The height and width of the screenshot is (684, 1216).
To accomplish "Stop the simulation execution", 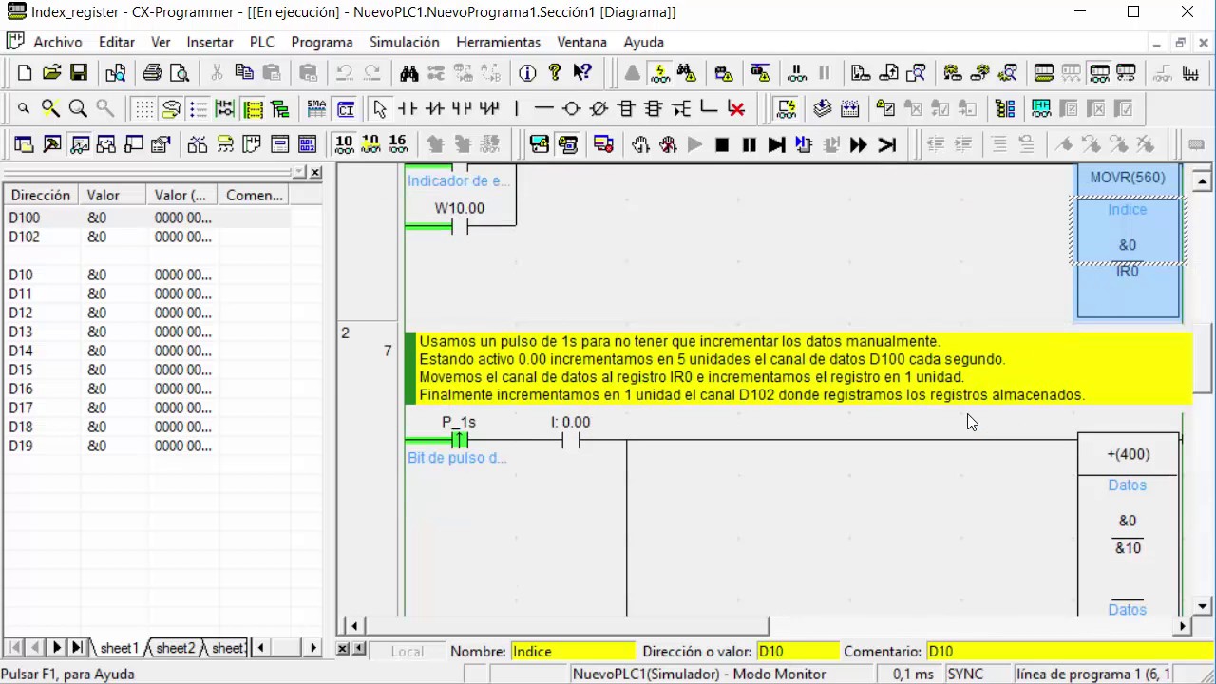I will (722, 145).
